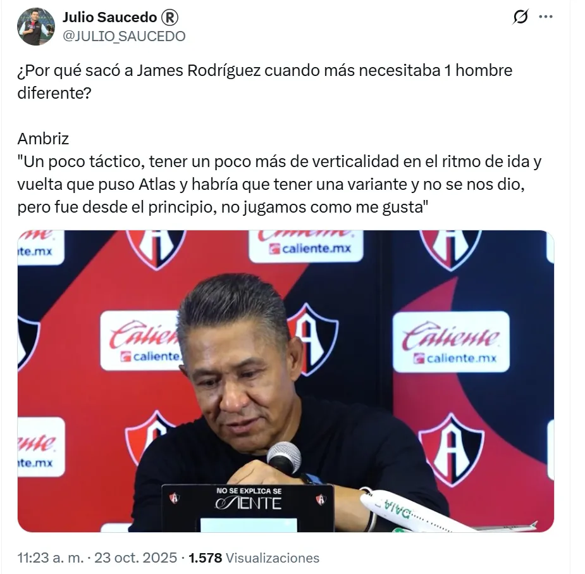The width and height of the screenshot is (585, 574).
Task: Open Julio Saucedo's profile avatar
Action: [x=36, y=27]
